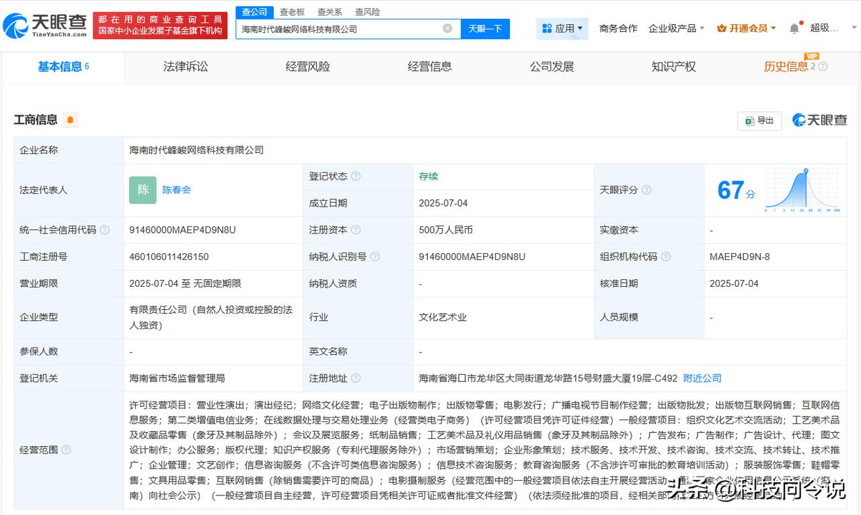Click help icon next to 统一社会信用代码
The width and height of the screenshot is (861, 515).
pyautogui.click(x=105, y=230)
